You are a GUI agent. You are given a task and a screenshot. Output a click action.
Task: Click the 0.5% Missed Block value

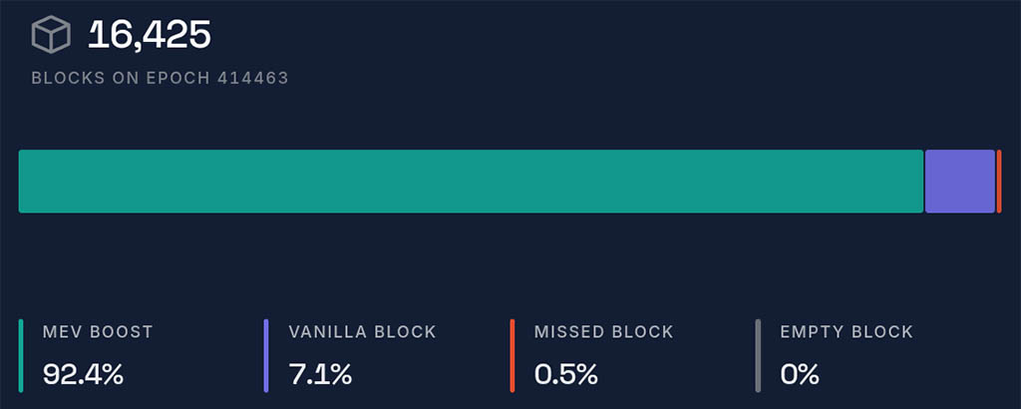click(566, 375)
